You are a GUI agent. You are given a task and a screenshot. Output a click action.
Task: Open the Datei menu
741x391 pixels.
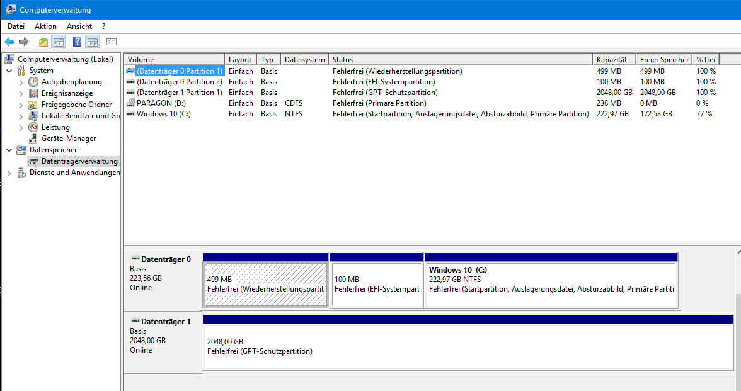coord(16,26)
